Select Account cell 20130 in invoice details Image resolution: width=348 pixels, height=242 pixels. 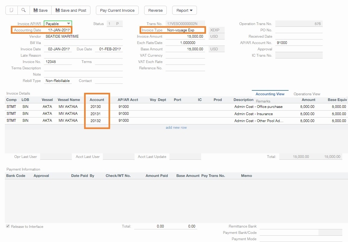pyautogui.click(x=96, y=107)
